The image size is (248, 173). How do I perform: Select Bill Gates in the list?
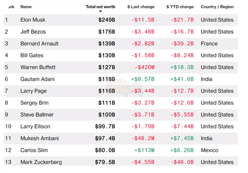(x=32, y=55)
